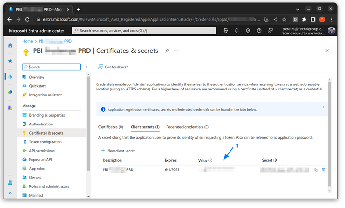Add a New client secret
Screen dimensions: 345x208
click(118, 151)
